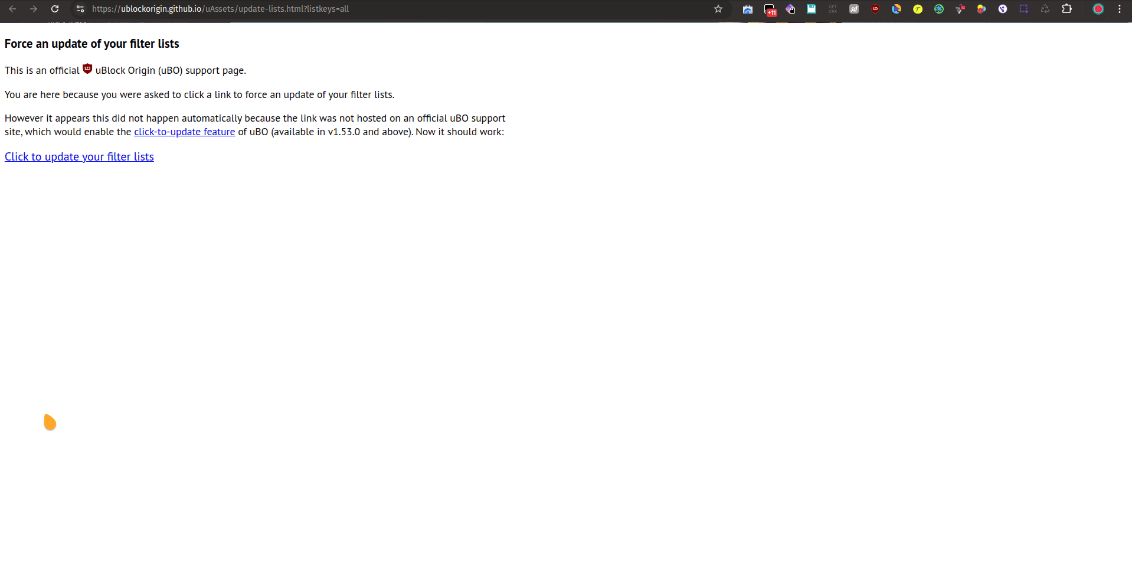Click the 'Force an update of your filter lists' heading

[x=91, y=44]
